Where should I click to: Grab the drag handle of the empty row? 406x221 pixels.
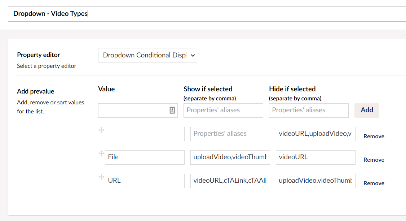[x=101, y=130]
